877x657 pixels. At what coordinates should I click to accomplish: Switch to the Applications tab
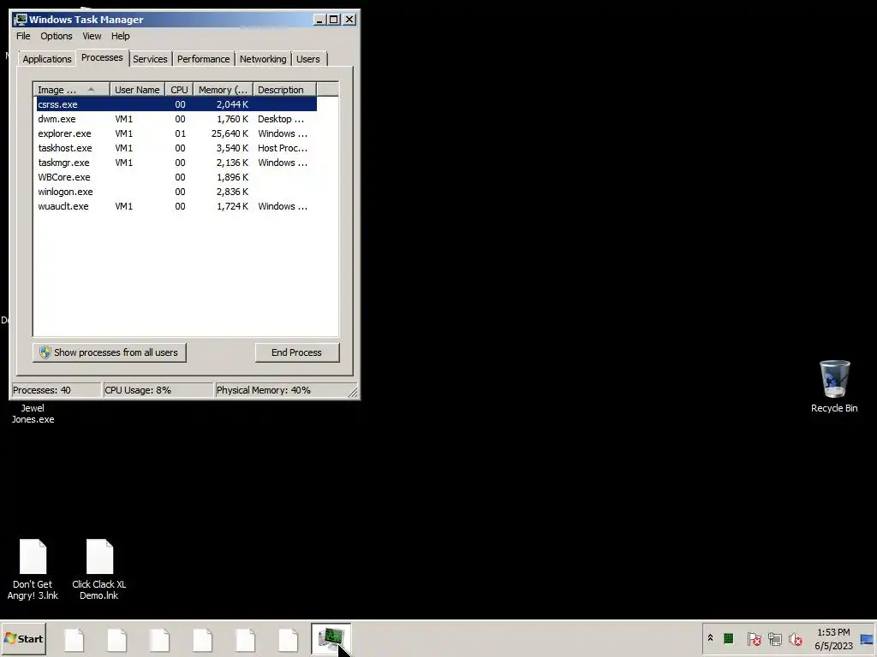47,59
